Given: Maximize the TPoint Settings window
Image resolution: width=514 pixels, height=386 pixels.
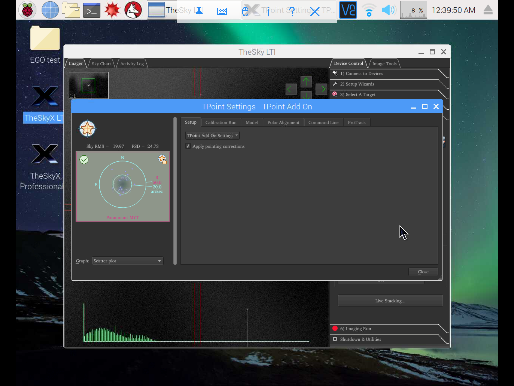Looking at the screenshot, I should click(x=425, y=107).
